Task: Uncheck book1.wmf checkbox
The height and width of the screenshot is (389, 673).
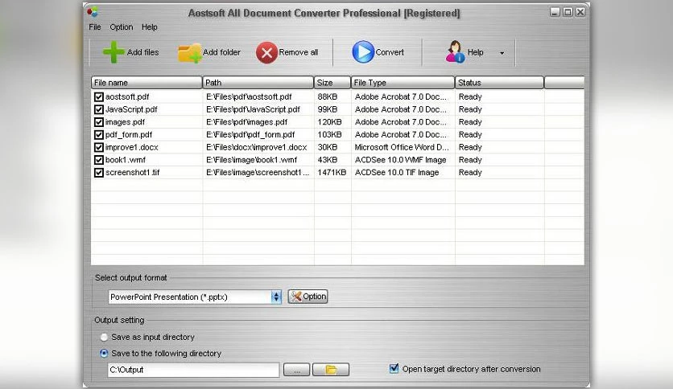Action: coord(99,160)
